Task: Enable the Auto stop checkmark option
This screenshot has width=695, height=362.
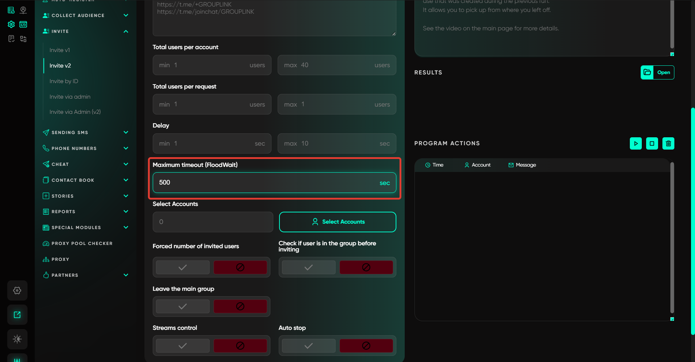Action: [x=308, y=346]
